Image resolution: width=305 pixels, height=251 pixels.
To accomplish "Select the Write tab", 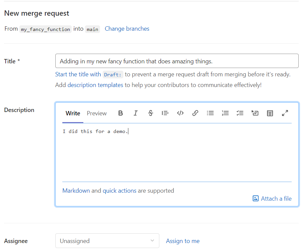I will (73, 113).
